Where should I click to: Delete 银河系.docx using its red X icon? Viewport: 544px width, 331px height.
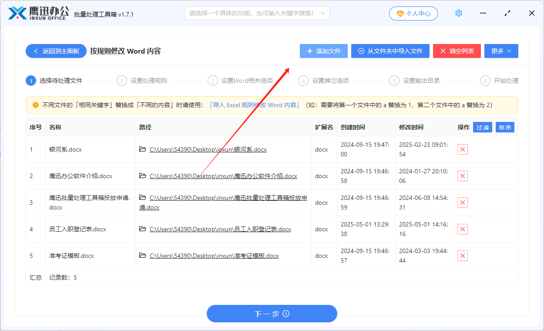point(462,149)
